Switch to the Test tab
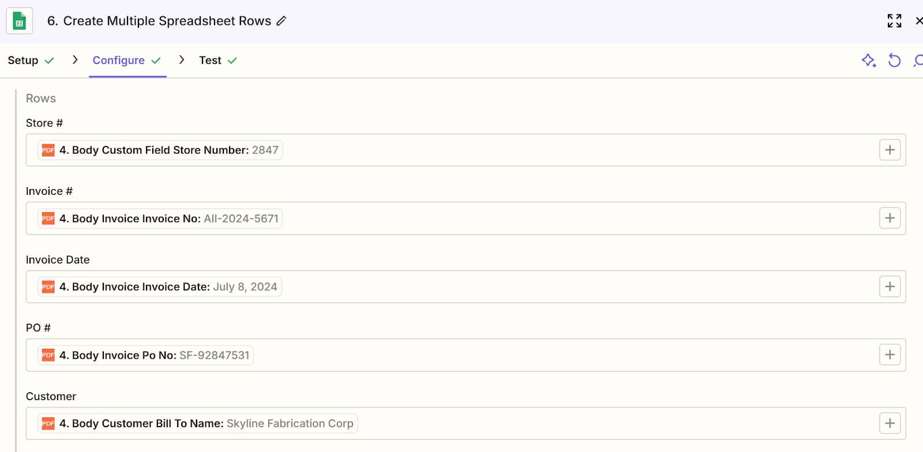Screen dimensions: 923x452 click(209, 60)
